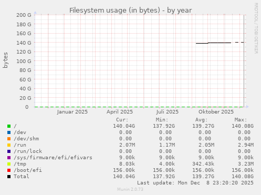Click the graph title 'Filesystem usage (in bytes) - by year'
The width and height of the screenshot is (261, 195).
[x=130, y=10]
